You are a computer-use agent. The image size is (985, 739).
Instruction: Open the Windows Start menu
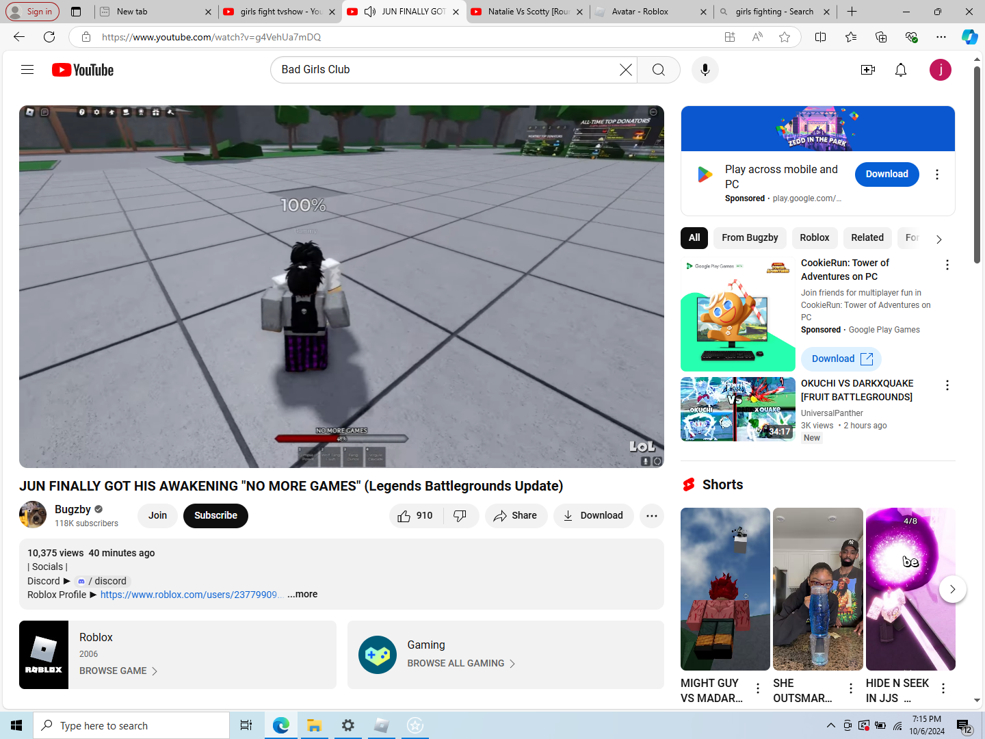(16, 725)
